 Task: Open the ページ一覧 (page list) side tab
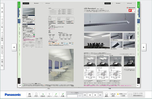pyautogui.click(x=2, y=23)
